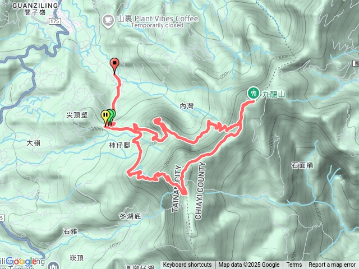Click Map data ©2025 Google text
This screenshot has width=359, height=269.
coord(248,265)
